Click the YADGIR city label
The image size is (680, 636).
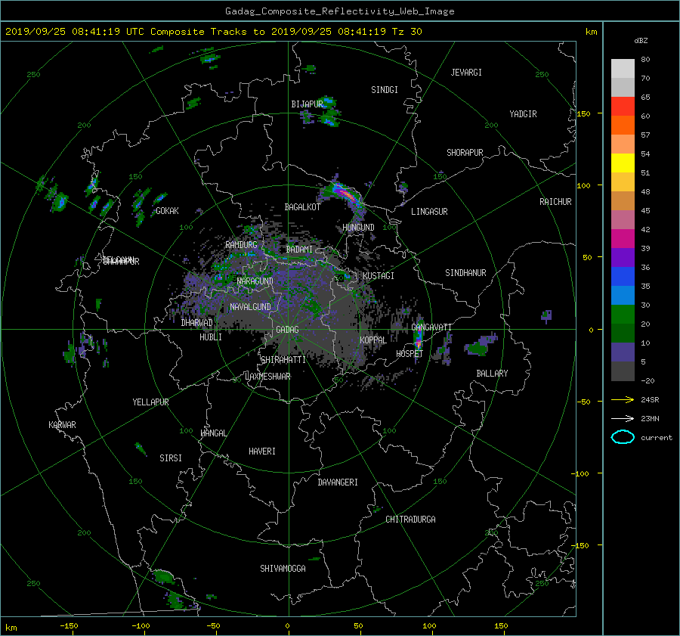(523, 114)
